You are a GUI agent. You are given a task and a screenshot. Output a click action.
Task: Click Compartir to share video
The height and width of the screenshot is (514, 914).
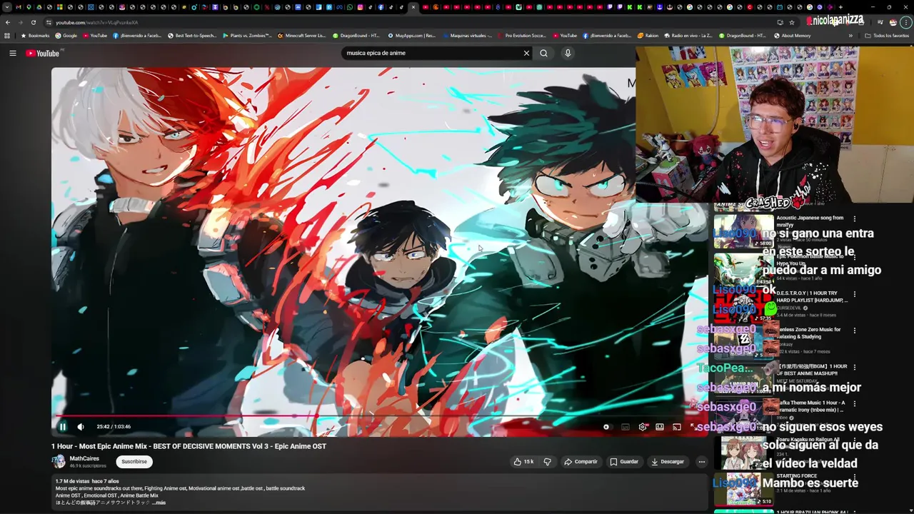click(x=581, y=462)
